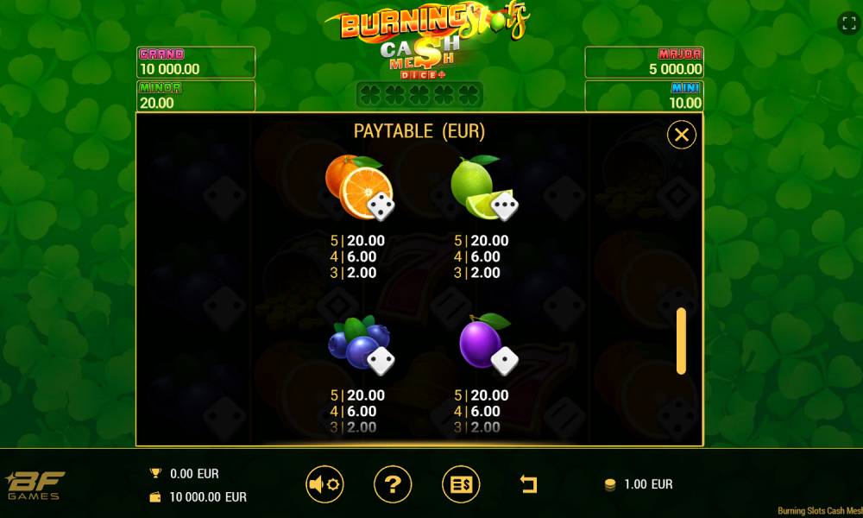This screenshot has width=863, height=518.
Task: Open sound settings speaker icon
Action: (324, 484)
